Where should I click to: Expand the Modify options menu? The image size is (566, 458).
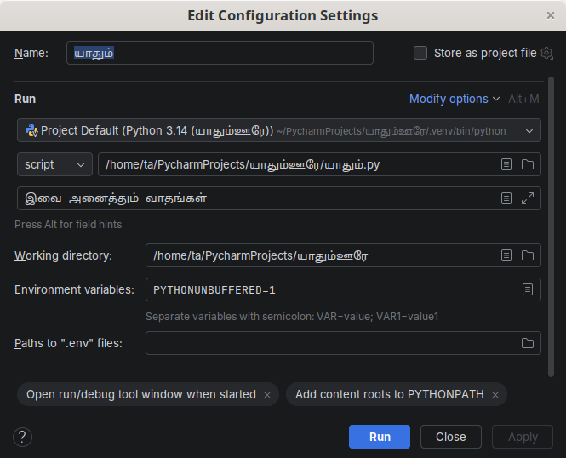(455, 99)
